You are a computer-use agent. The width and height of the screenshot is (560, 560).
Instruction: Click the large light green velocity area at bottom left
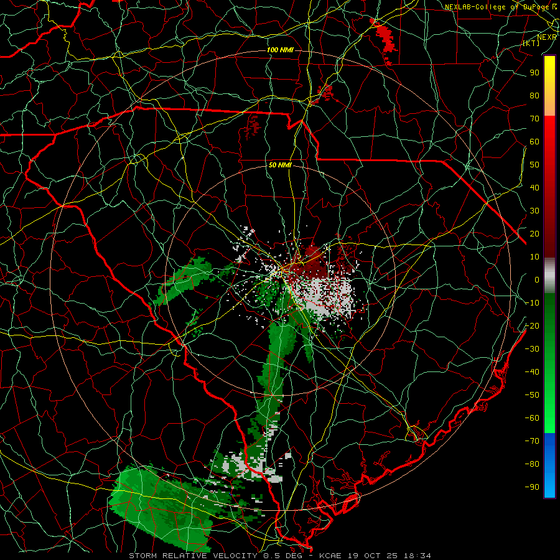click(x=161, y=507)
